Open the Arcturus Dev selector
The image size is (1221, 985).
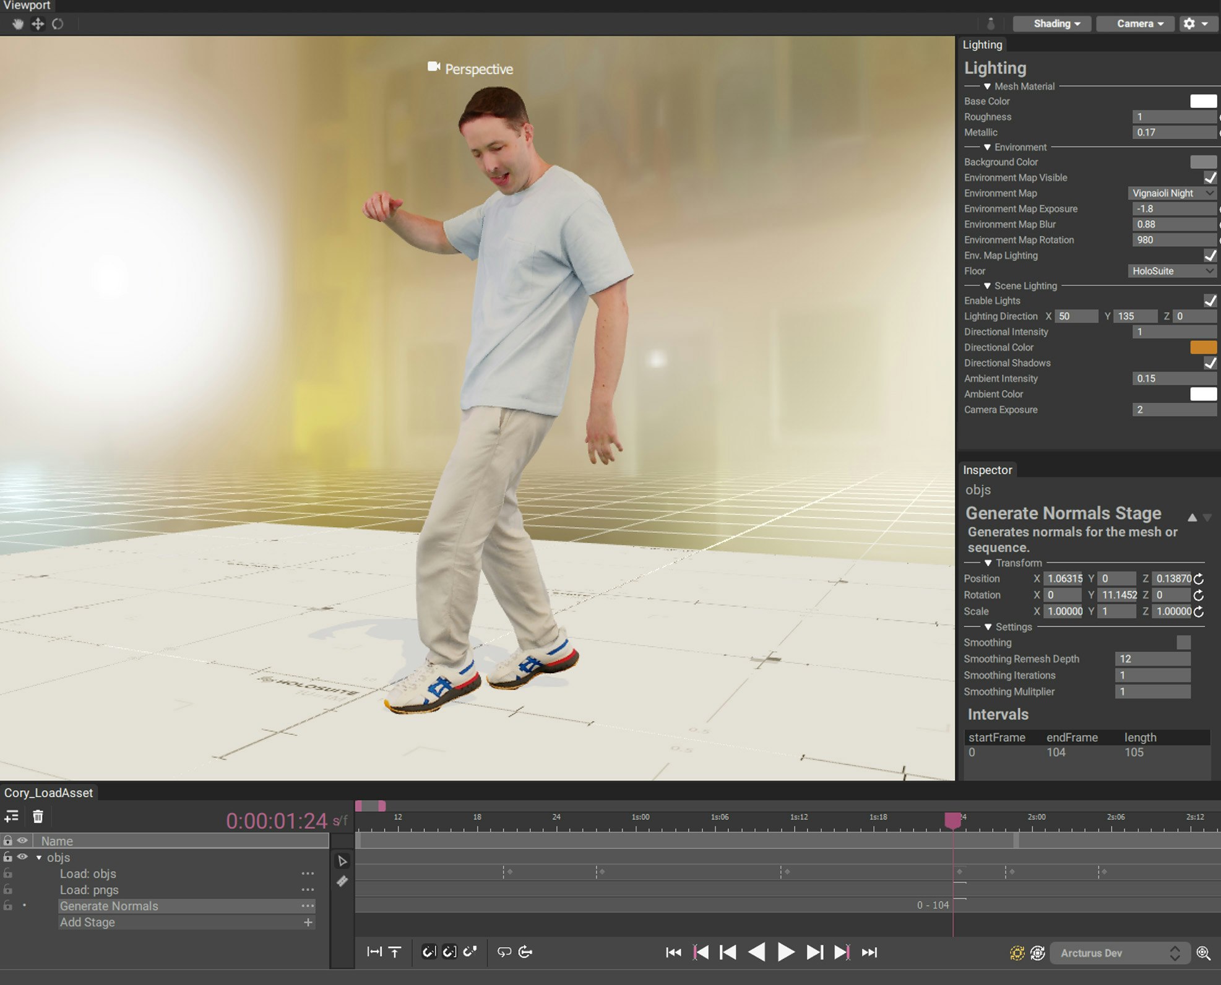[x=1120, y=953]
